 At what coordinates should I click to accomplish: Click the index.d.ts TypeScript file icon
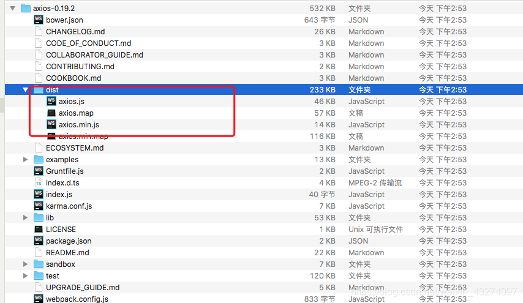(39, 182)
